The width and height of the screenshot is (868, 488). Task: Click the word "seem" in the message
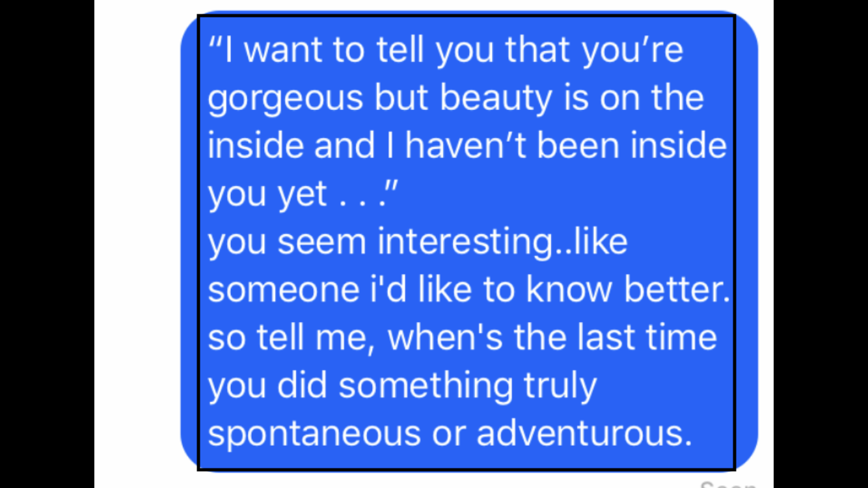click(x=323, y=242)
